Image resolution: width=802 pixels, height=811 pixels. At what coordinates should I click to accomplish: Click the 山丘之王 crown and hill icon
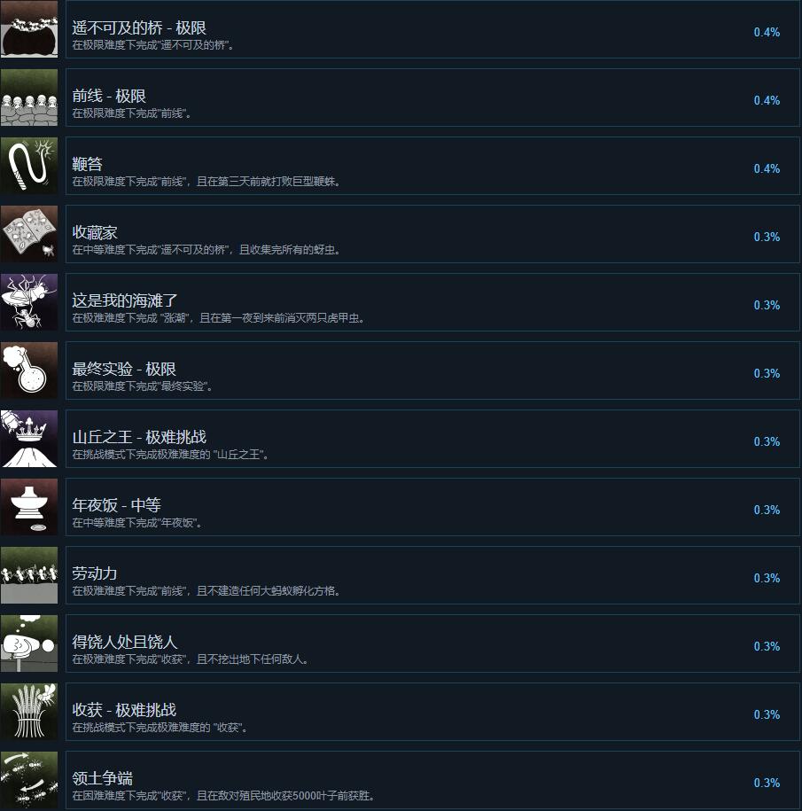29,439
